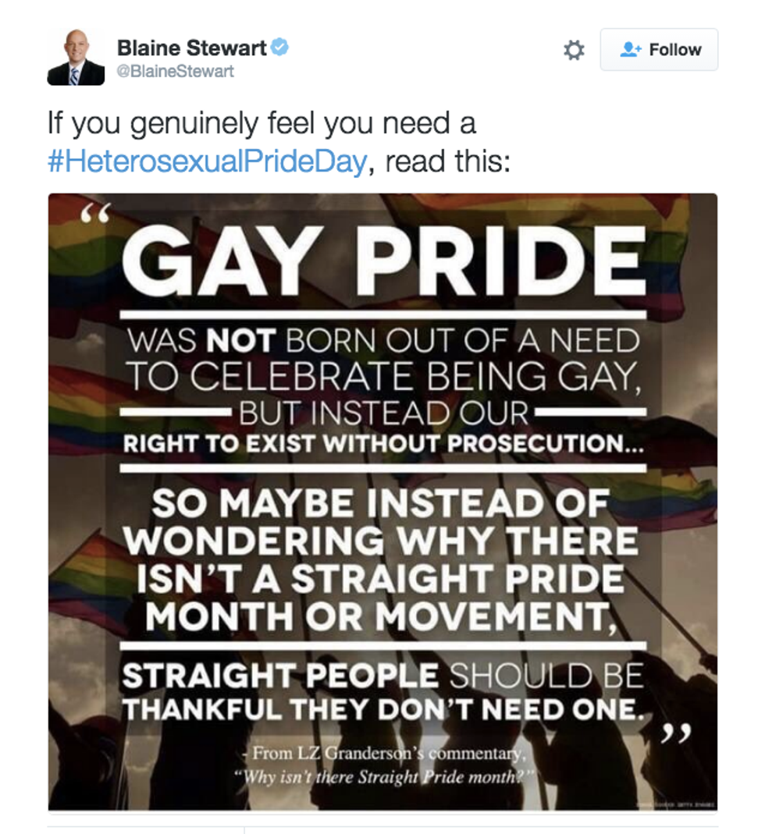Click the blue verified badge

(280, 48)
